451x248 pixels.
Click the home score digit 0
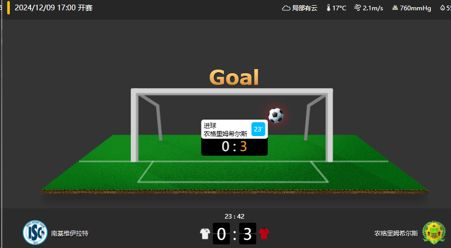221,234
